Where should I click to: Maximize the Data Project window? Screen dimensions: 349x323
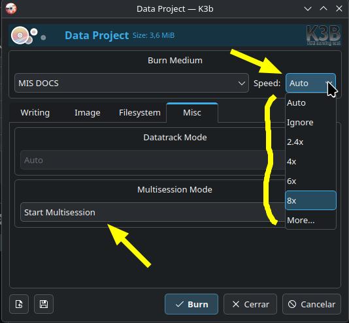[x=324, y=9]
